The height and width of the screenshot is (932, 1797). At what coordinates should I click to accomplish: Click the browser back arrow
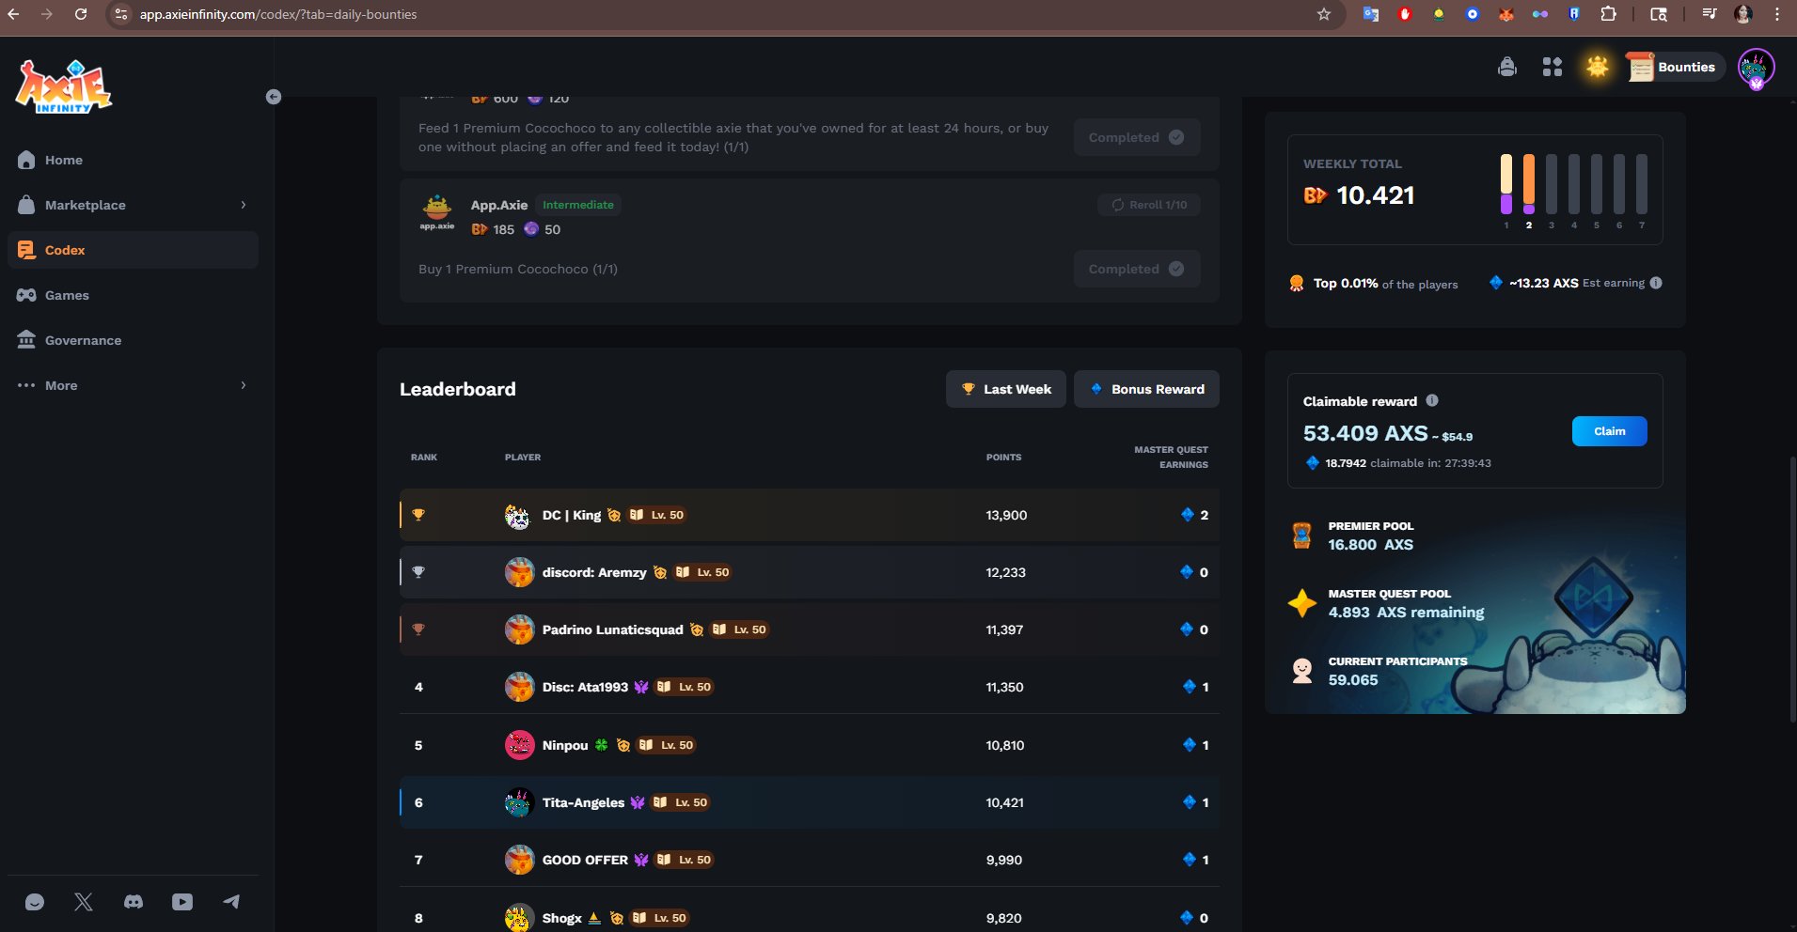tap(13, 14)
